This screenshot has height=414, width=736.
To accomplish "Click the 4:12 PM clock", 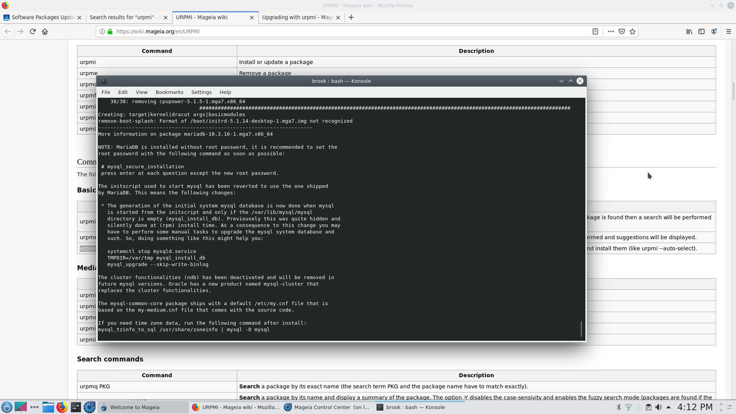I will point(695,407).
